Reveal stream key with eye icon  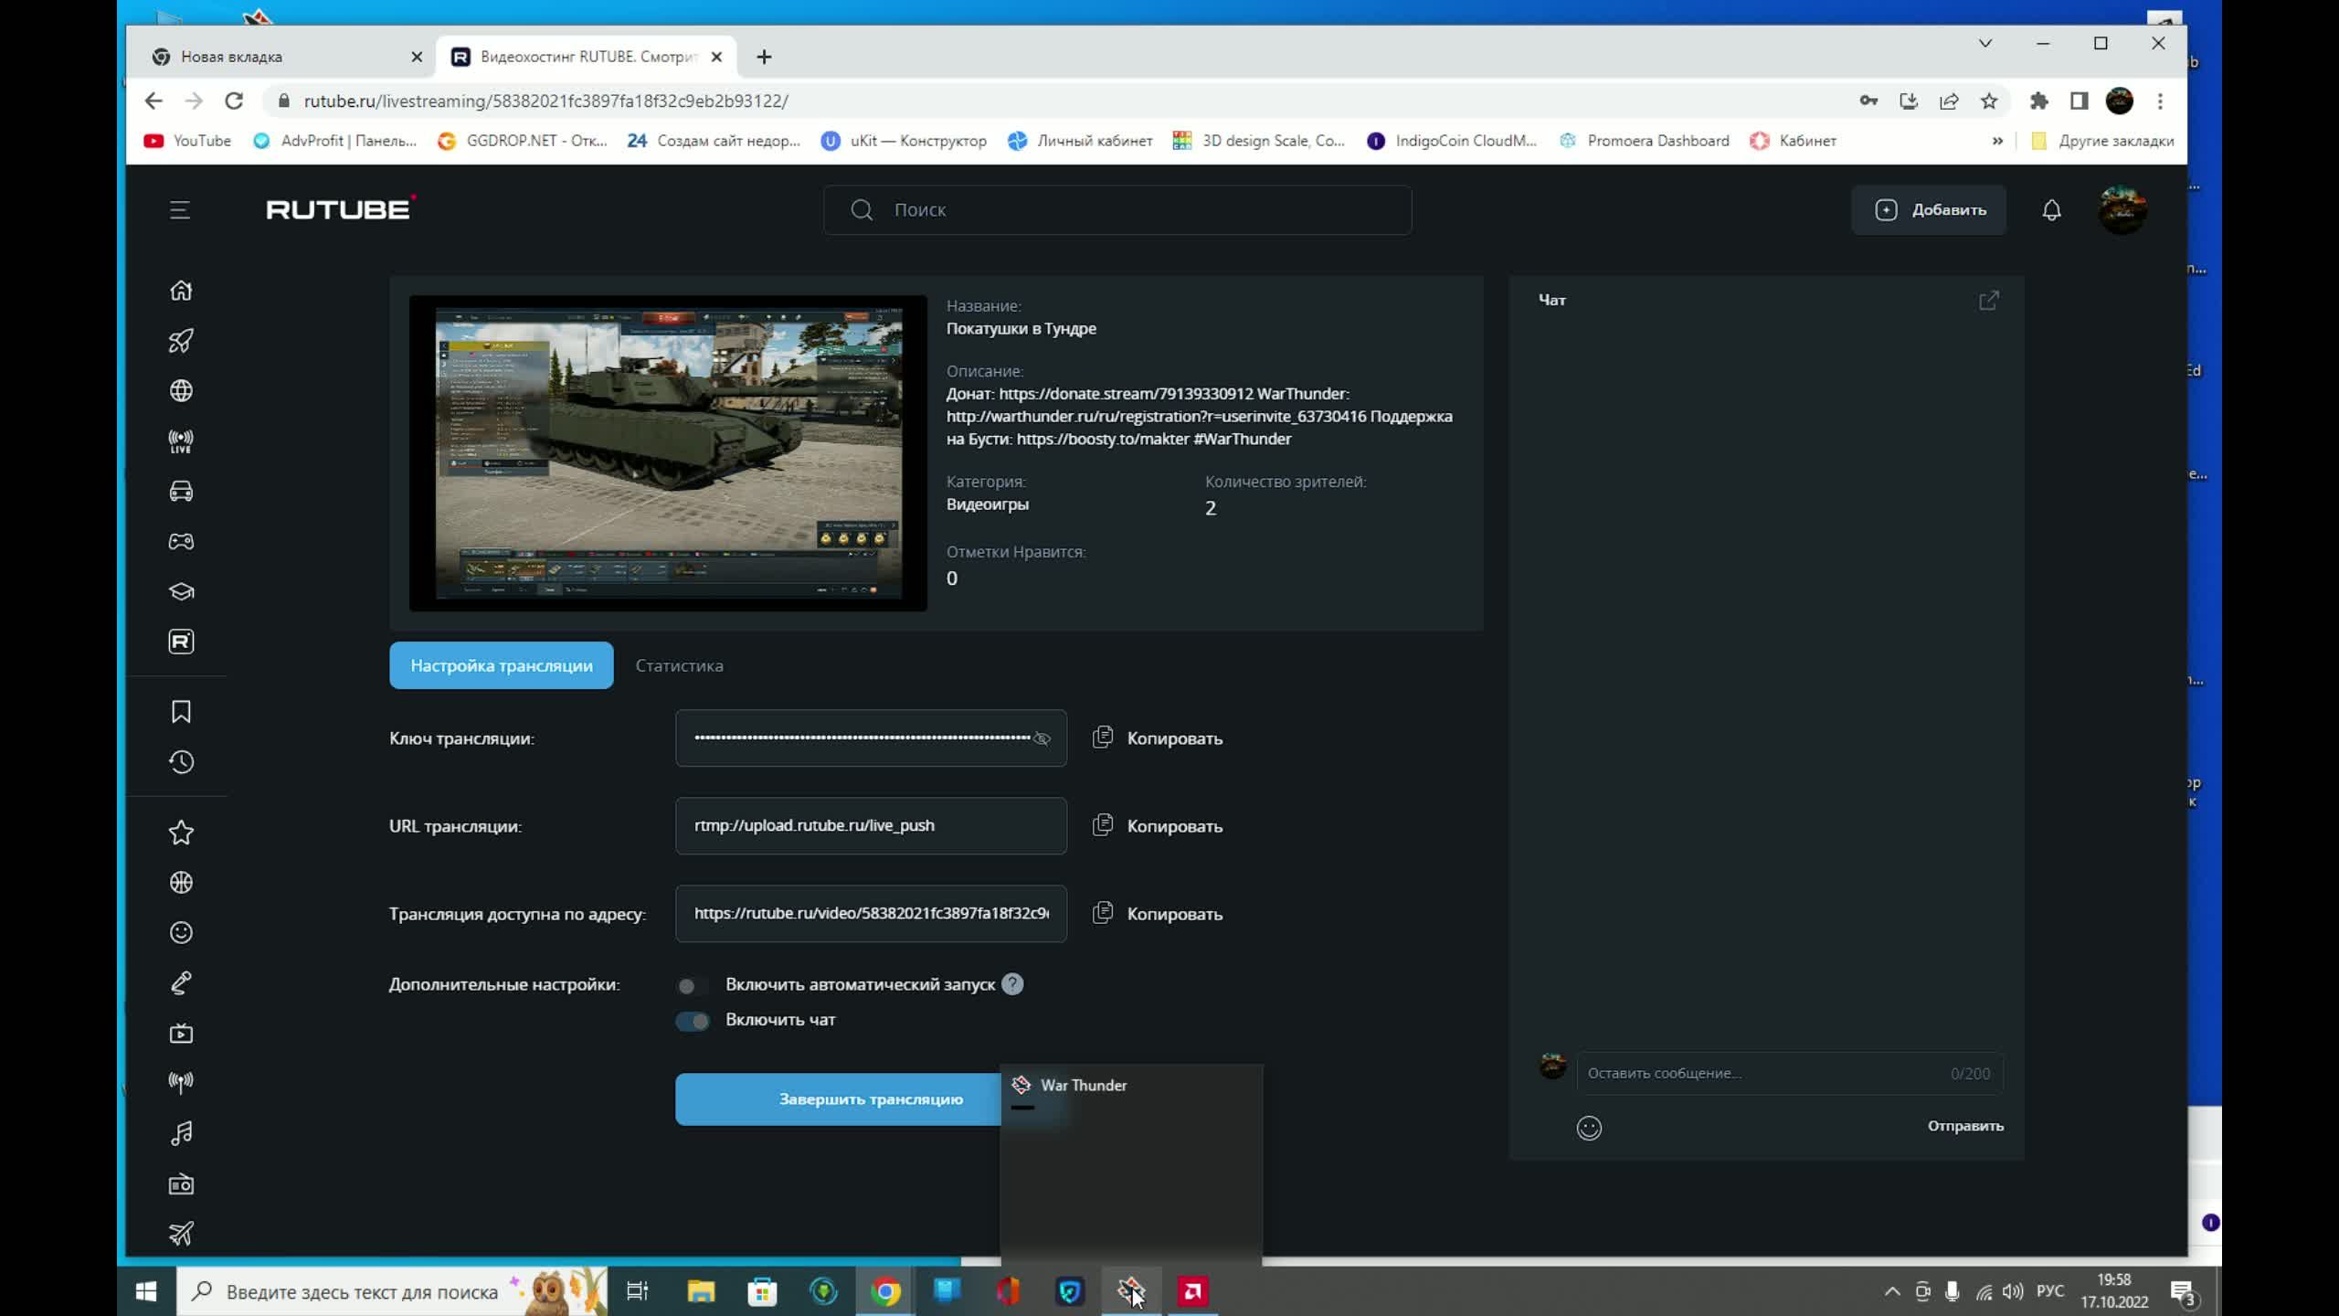coord(1042,738)
